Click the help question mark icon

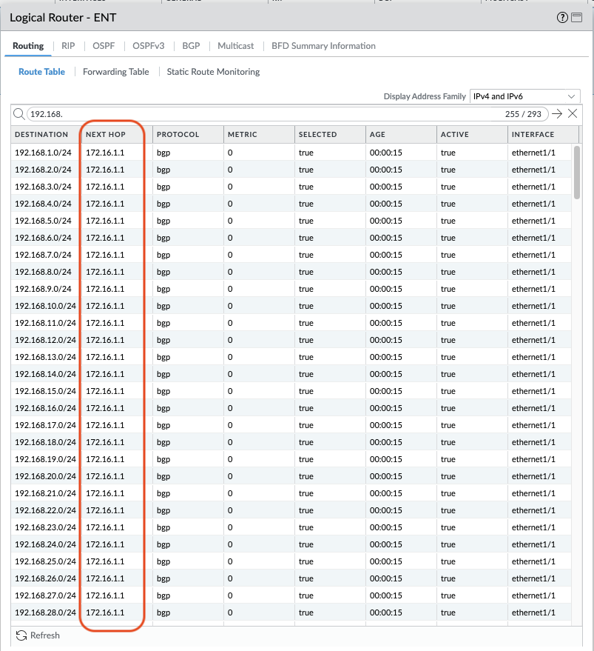click(x=562, y=18)
